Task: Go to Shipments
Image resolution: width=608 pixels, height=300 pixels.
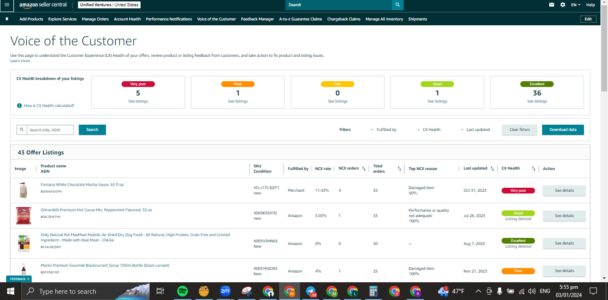Action: (x=417, y=19)
